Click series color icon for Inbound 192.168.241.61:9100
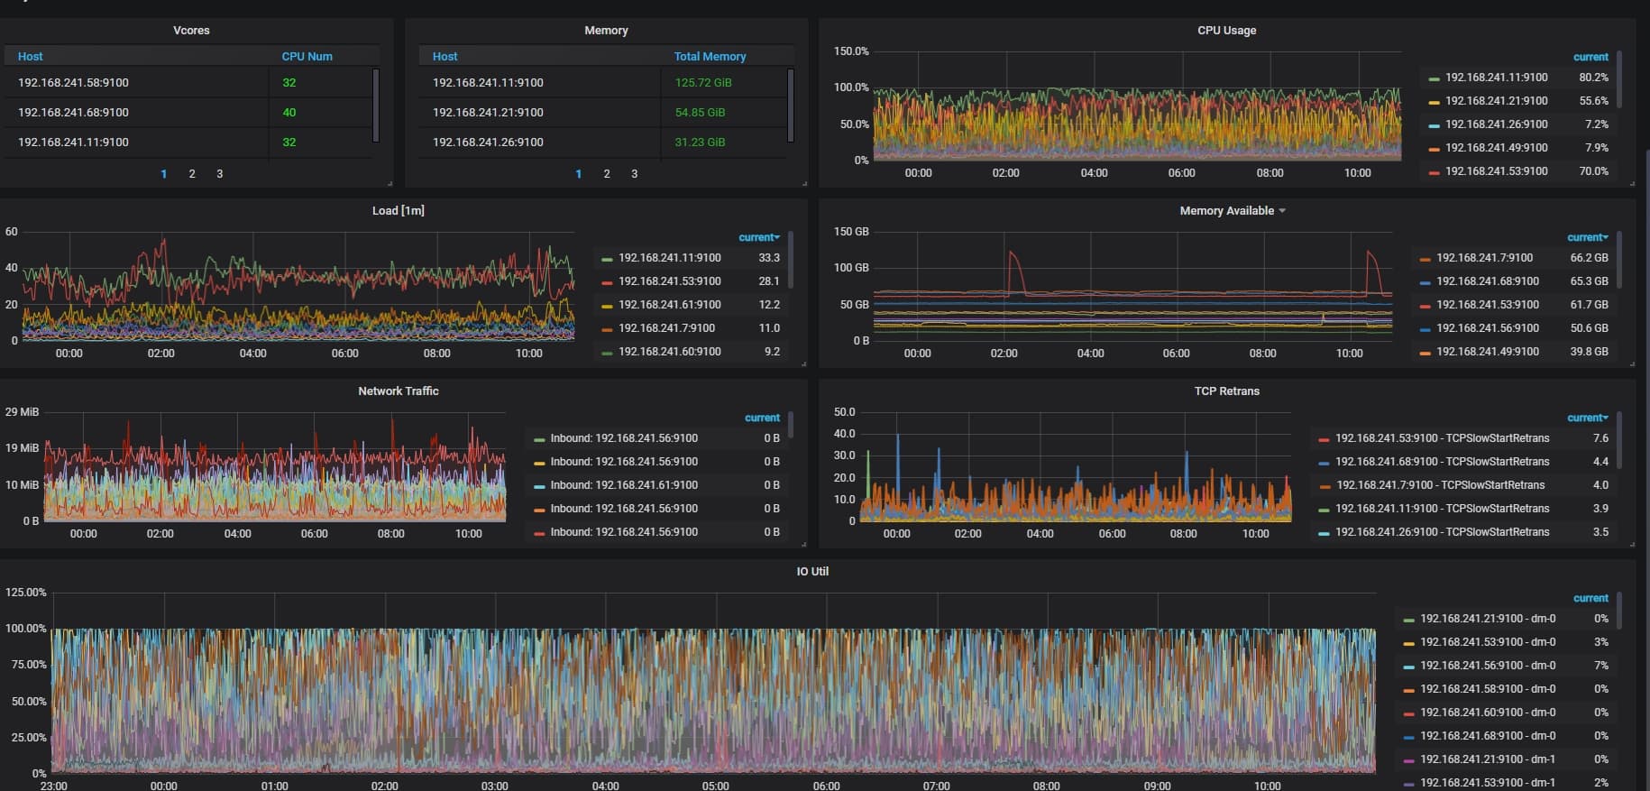1650x791 pixels. pyautogui.click(x=539, y=486)
